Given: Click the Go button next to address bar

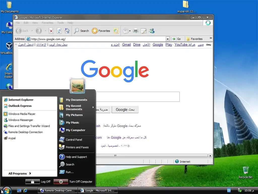Looking at the screenshot, I should click(x=176, y=39).
